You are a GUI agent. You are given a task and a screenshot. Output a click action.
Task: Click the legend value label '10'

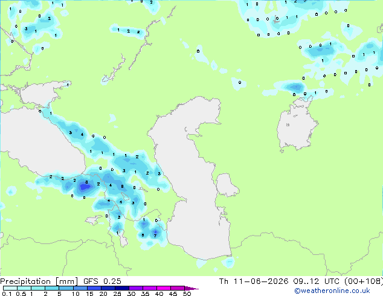(x=76, y=294)
